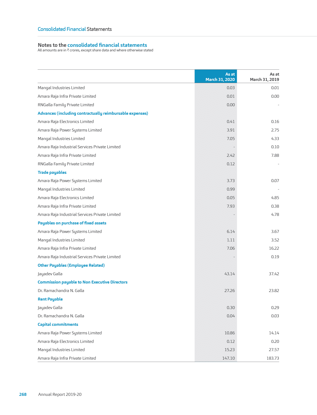Click 'Annual Report 2019-20' footer text
Viewport: 317px width, 415px height.
pos(60,395)
